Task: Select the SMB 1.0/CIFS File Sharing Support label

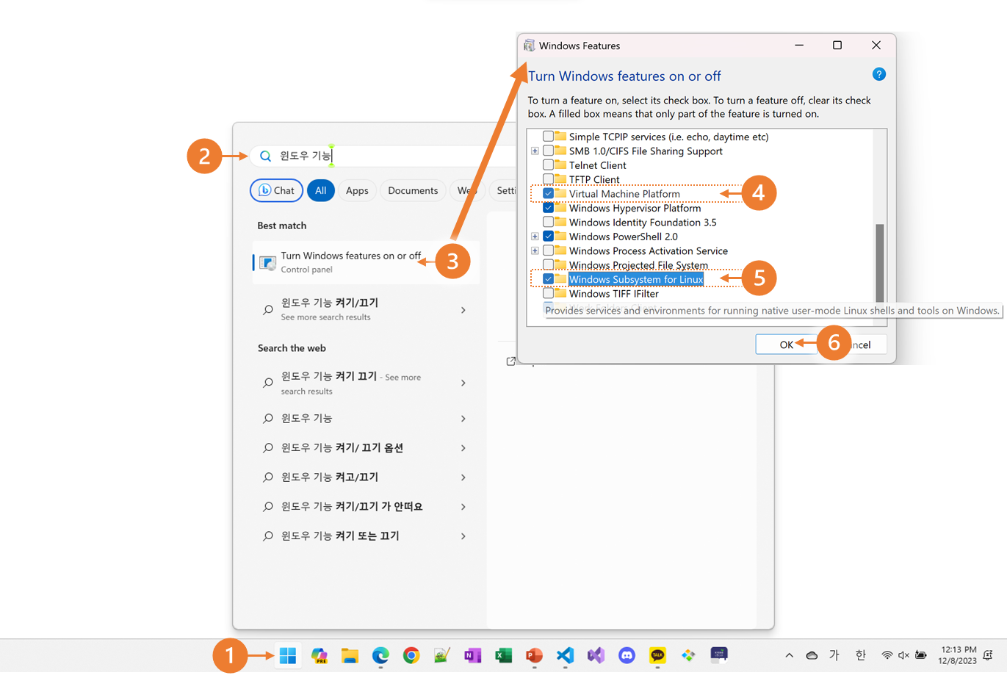Action: coord(646,151)
